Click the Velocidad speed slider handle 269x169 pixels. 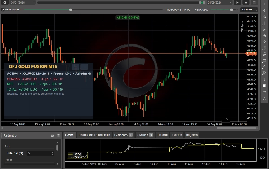point(231,10)
